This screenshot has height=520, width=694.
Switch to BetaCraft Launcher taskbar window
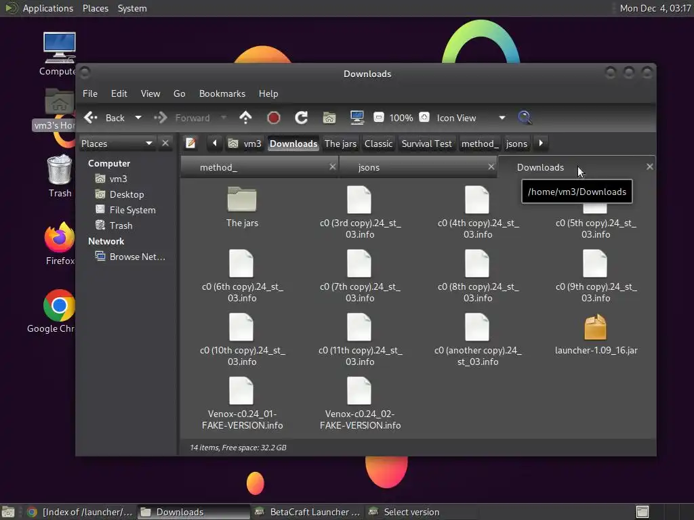[x=307, y=512]
